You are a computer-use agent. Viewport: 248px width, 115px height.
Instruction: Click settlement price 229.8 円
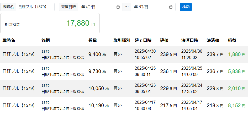tap(215, 89)
